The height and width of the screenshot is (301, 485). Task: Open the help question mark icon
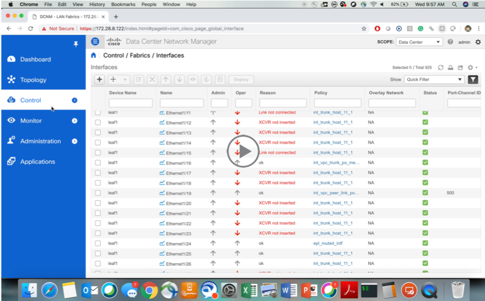point(450,42)
